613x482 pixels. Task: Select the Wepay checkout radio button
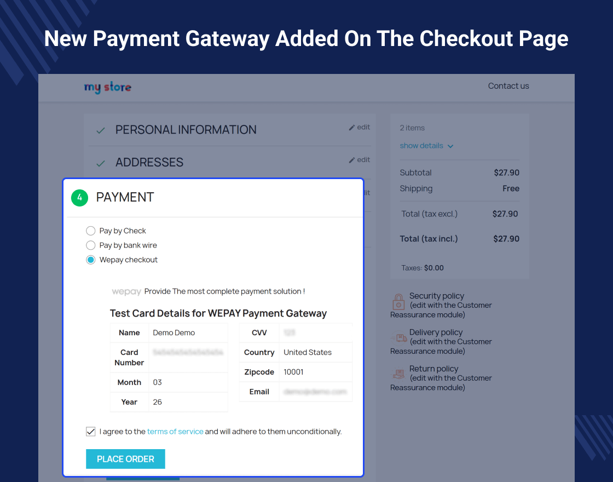click(90, 260)
